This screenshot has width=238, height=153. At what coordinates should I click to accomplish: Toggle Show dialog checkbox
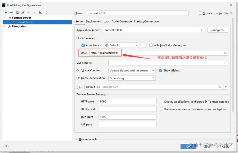click(161, 70)
